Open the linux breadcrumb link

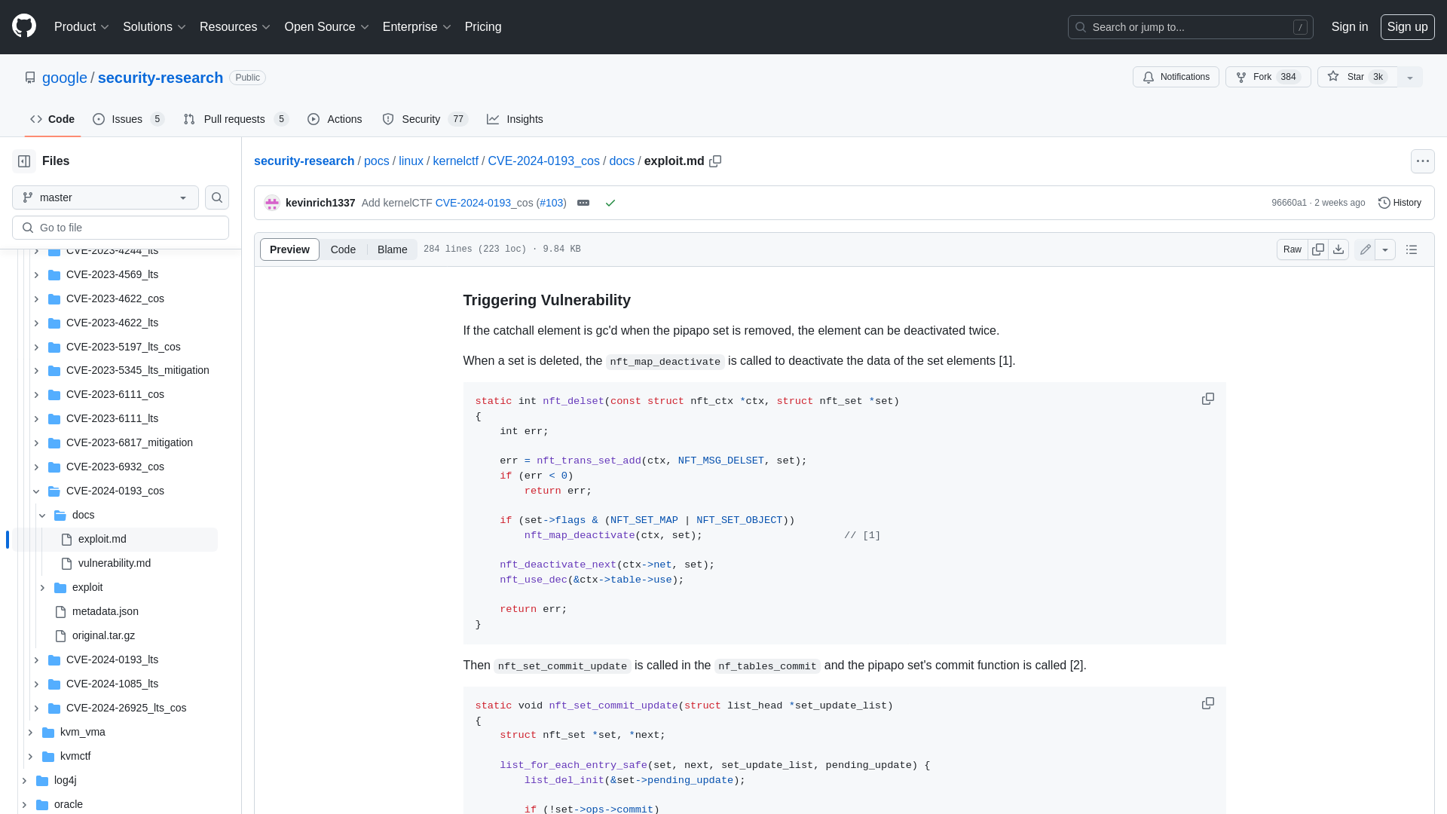point(411,161)
